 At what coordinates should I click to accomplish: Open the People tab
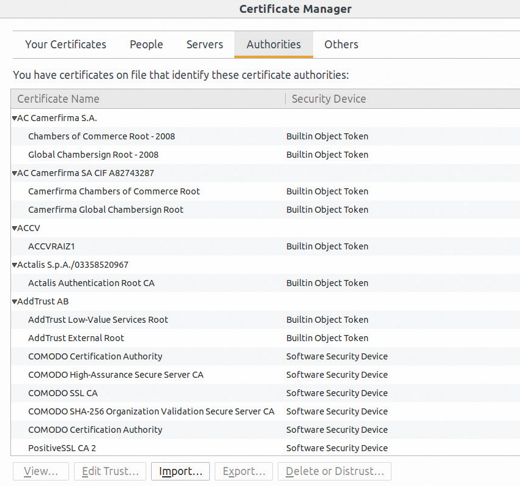pos(146,45)
